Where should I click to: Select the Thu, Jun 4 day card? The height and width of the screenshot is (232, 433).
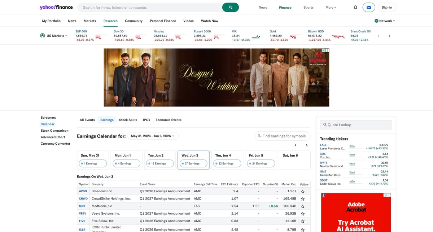click(x=227, y=160)
